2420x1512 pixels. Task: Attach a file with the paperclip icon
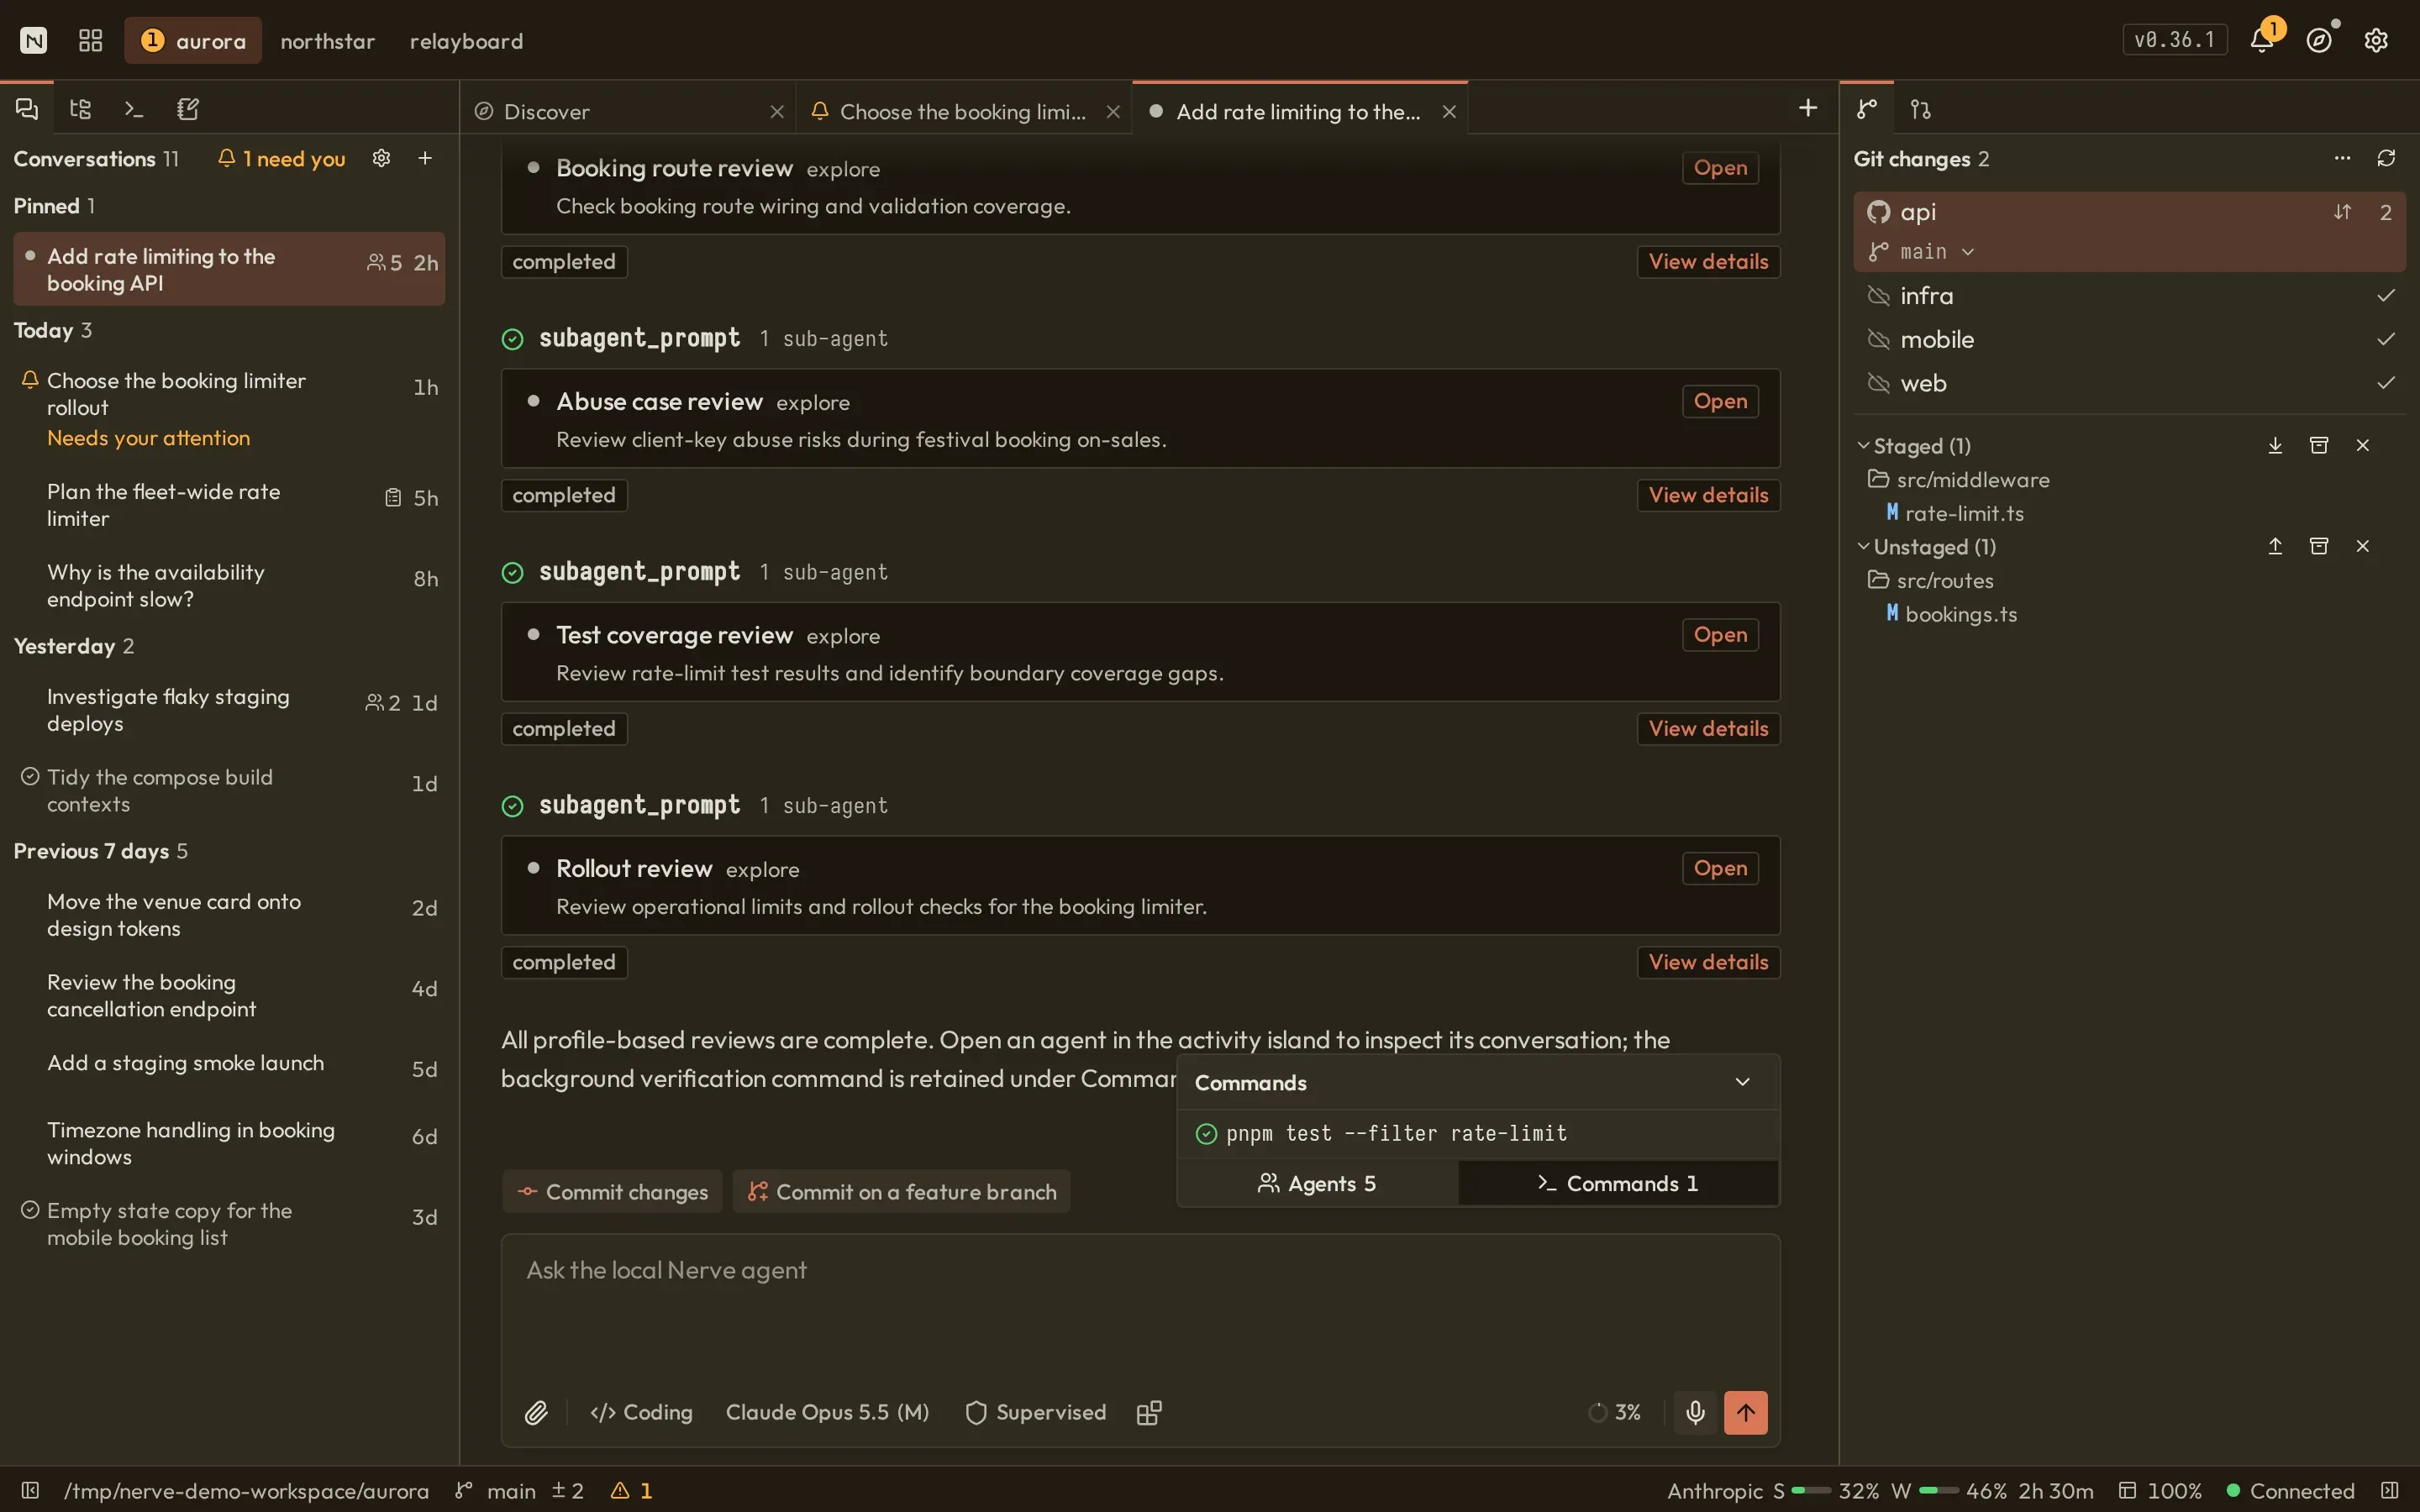536,1412
